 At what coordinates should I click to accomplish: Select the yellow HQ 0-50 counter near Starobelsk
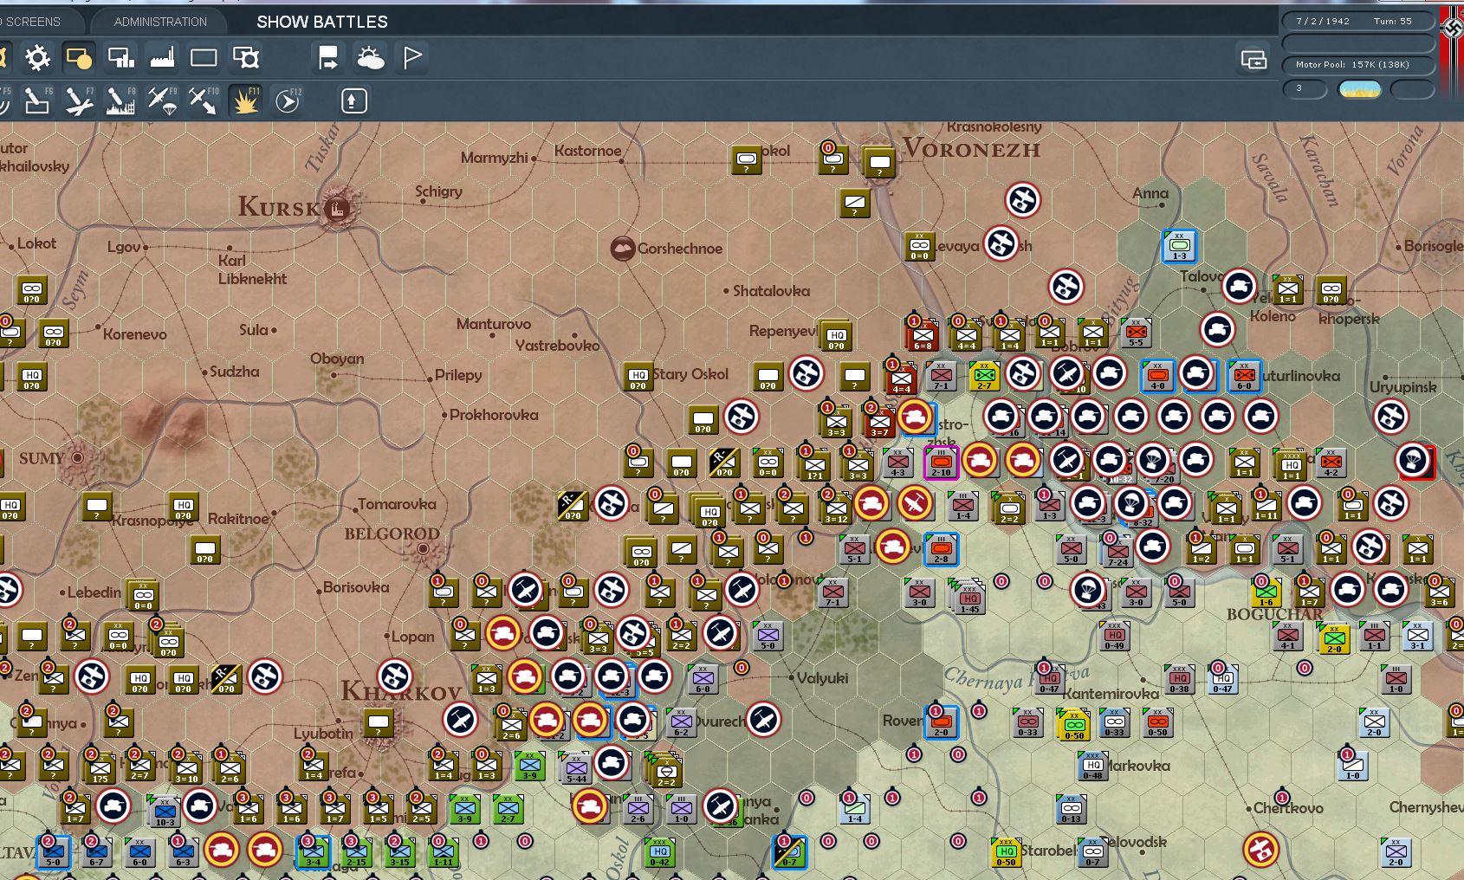tap(1005, 852)
